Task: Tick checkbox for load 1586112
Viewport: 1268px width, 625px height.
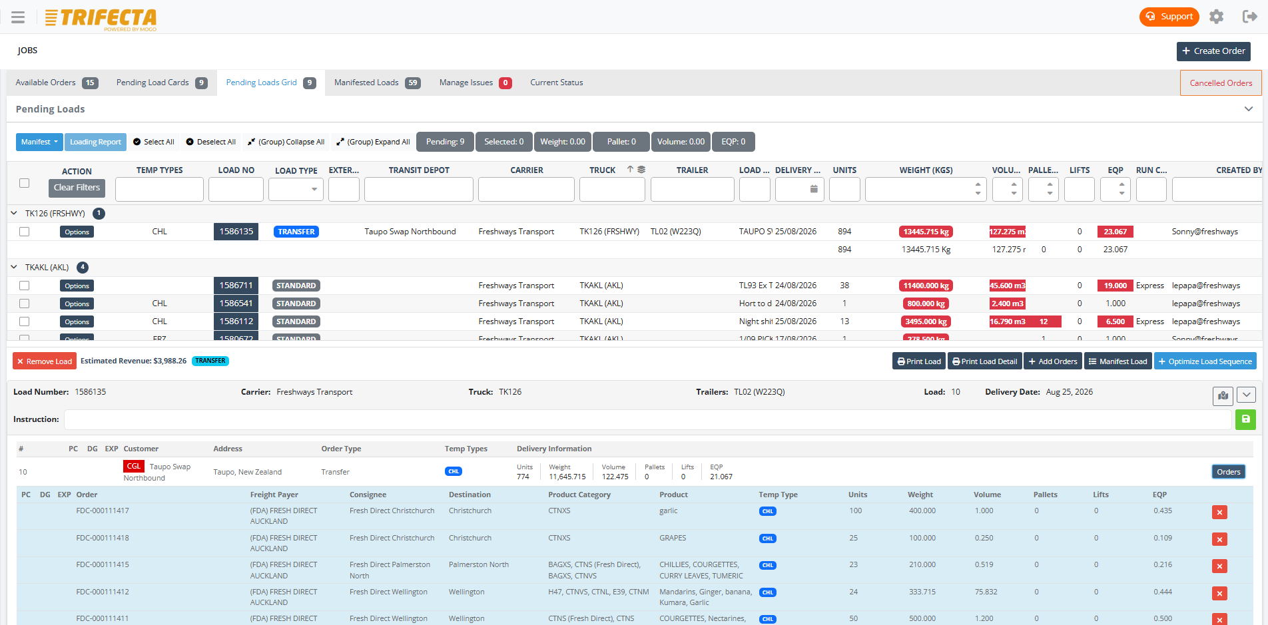Action: click(x=25, y=321)
